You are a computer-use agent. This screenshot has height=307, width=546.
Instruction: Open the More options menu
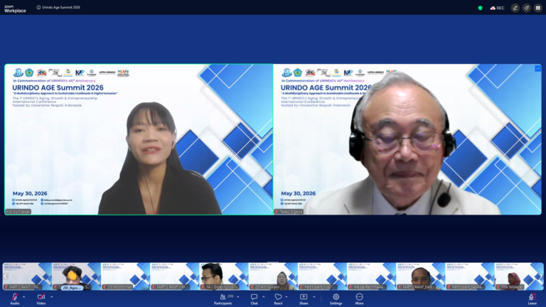(x=359, y=299)
